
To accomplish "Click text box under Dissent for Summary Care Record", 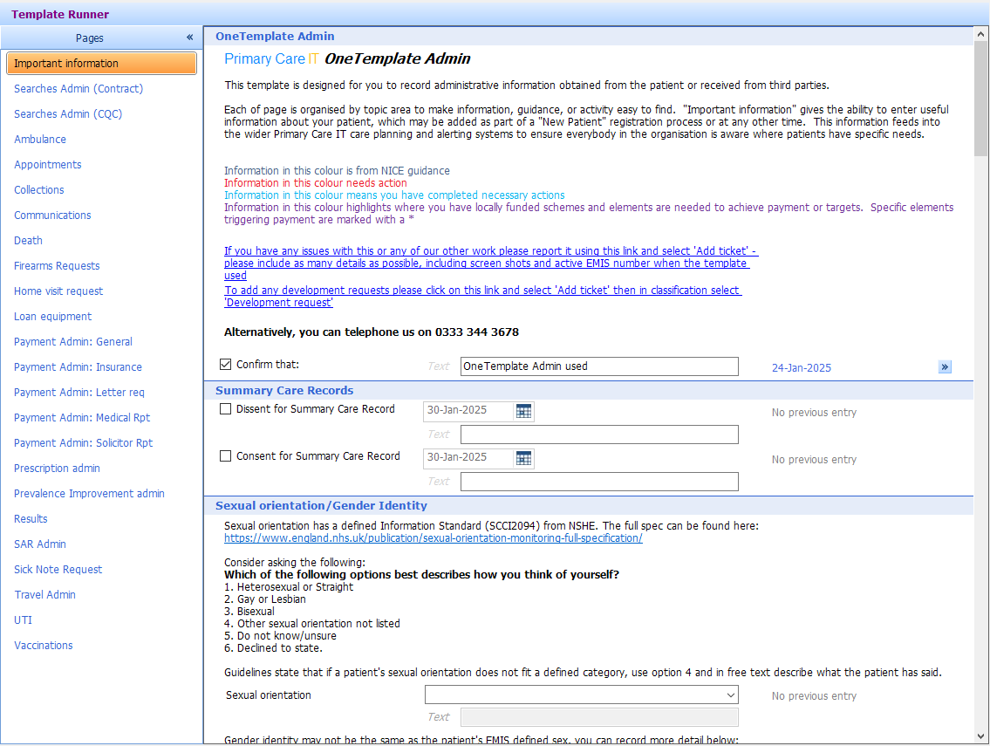I will pos(599,435).
